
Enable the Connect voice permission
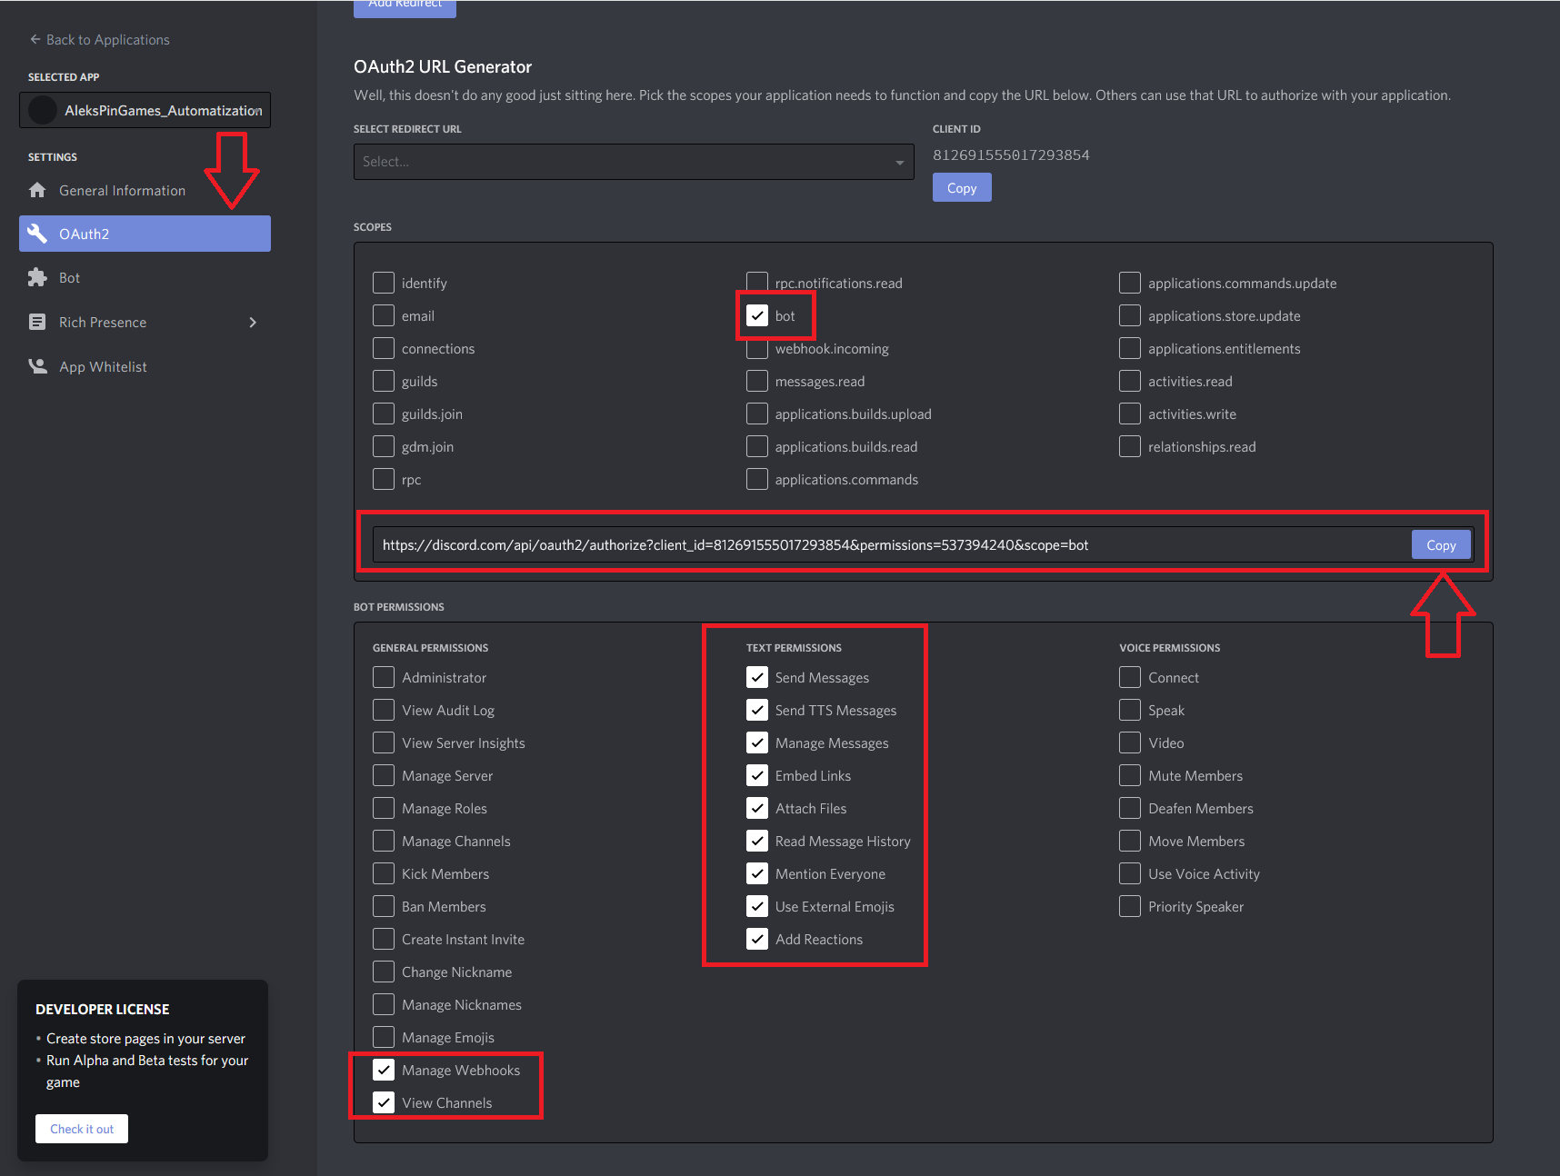pyautogui.click(x=1130, y=677)
